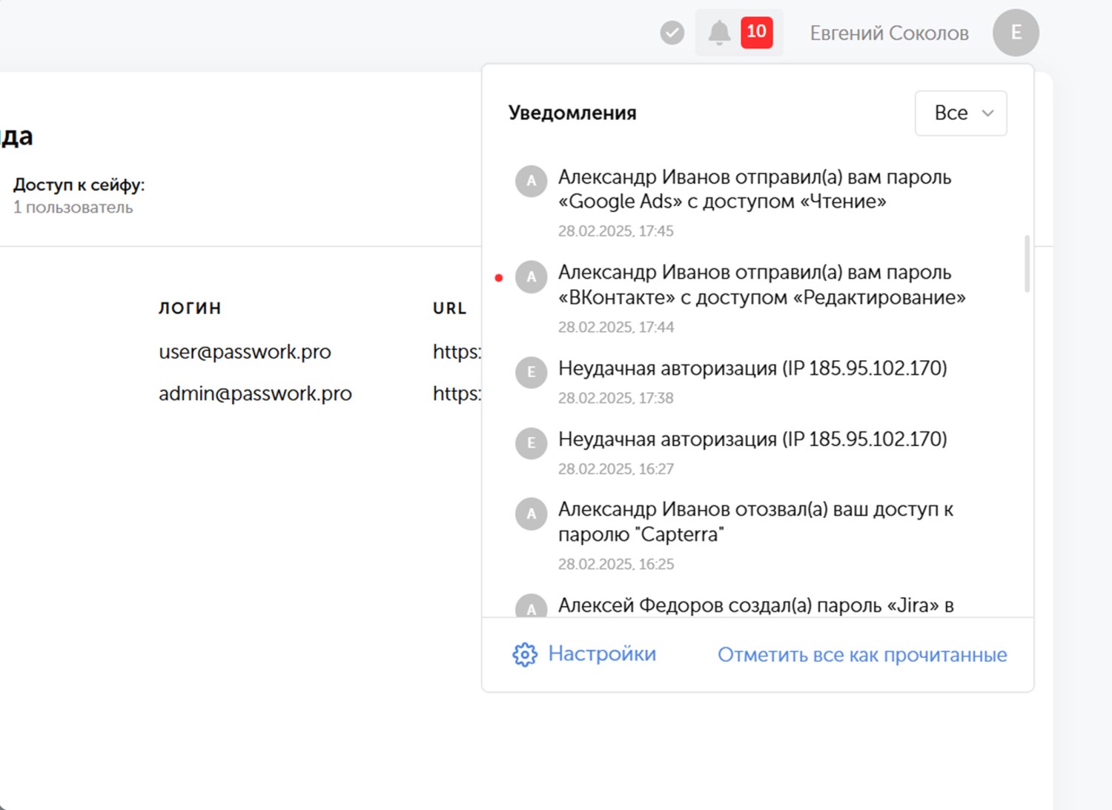
Task: Click the red unread dot on ВКонтакте notification
Action: tap(499, 278)
